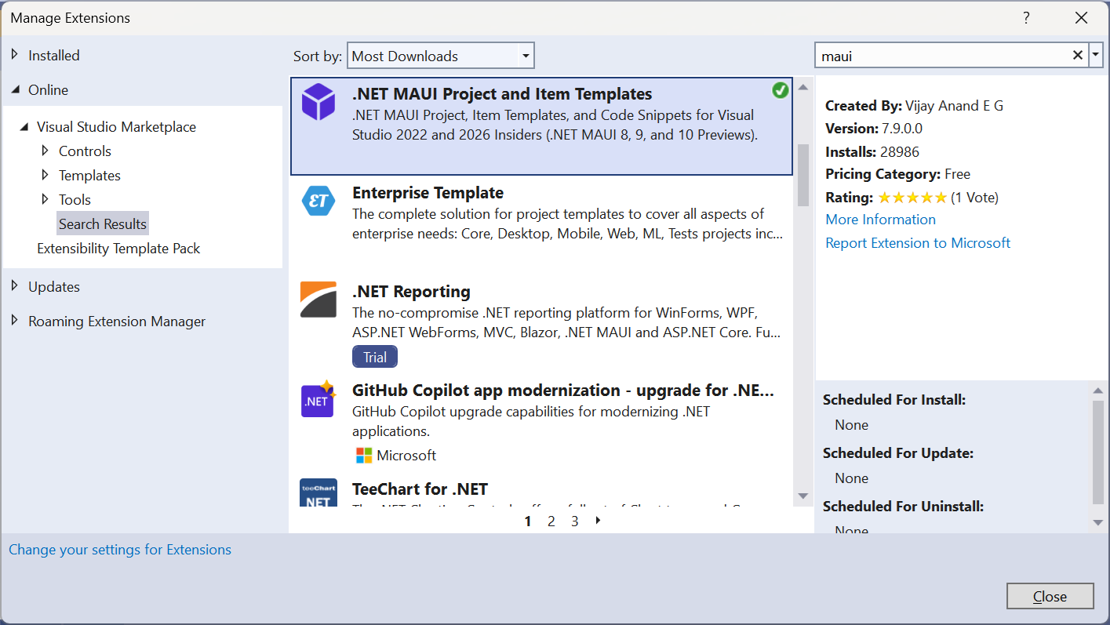Screen dimensions: 1110x625
Task: Select the Templates tree item label
Action: (89, 175)
